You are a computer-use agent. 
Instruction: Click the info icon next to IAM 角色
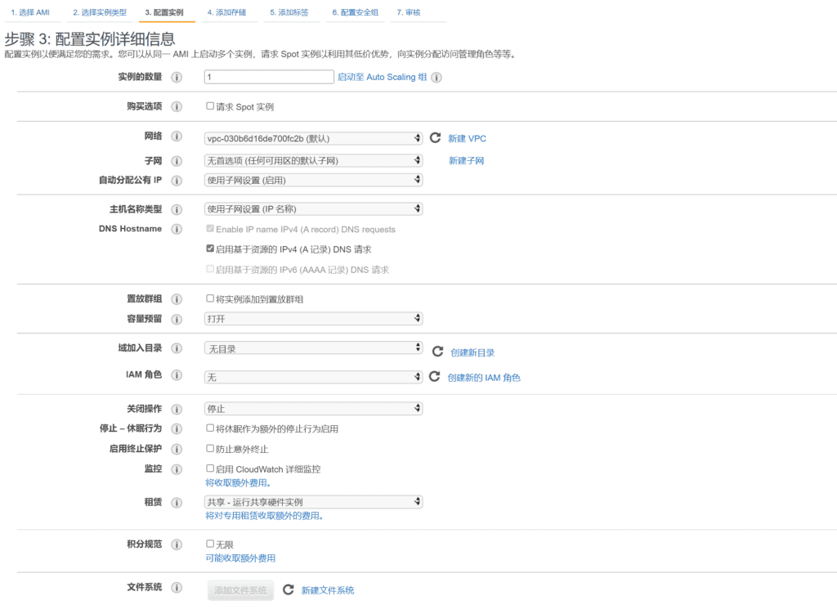click(x=176, y=375)
